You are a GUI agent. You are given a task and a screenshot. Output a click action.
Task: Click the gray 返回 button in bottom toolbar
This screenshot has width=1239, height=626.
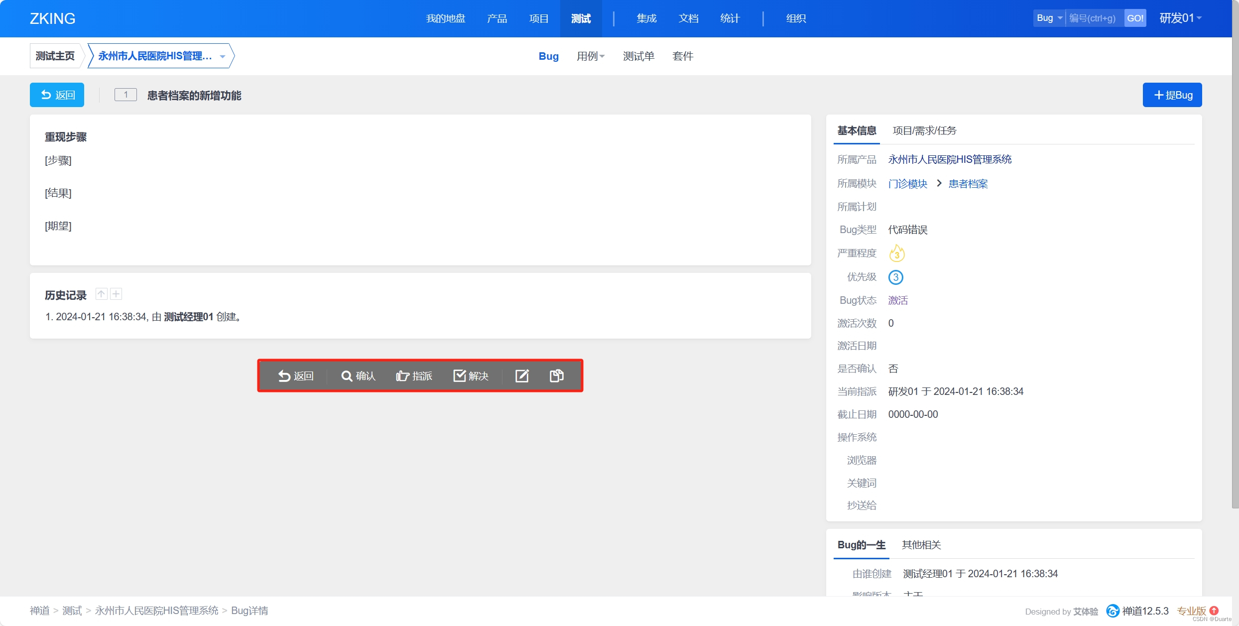click(x=296, y=376)
